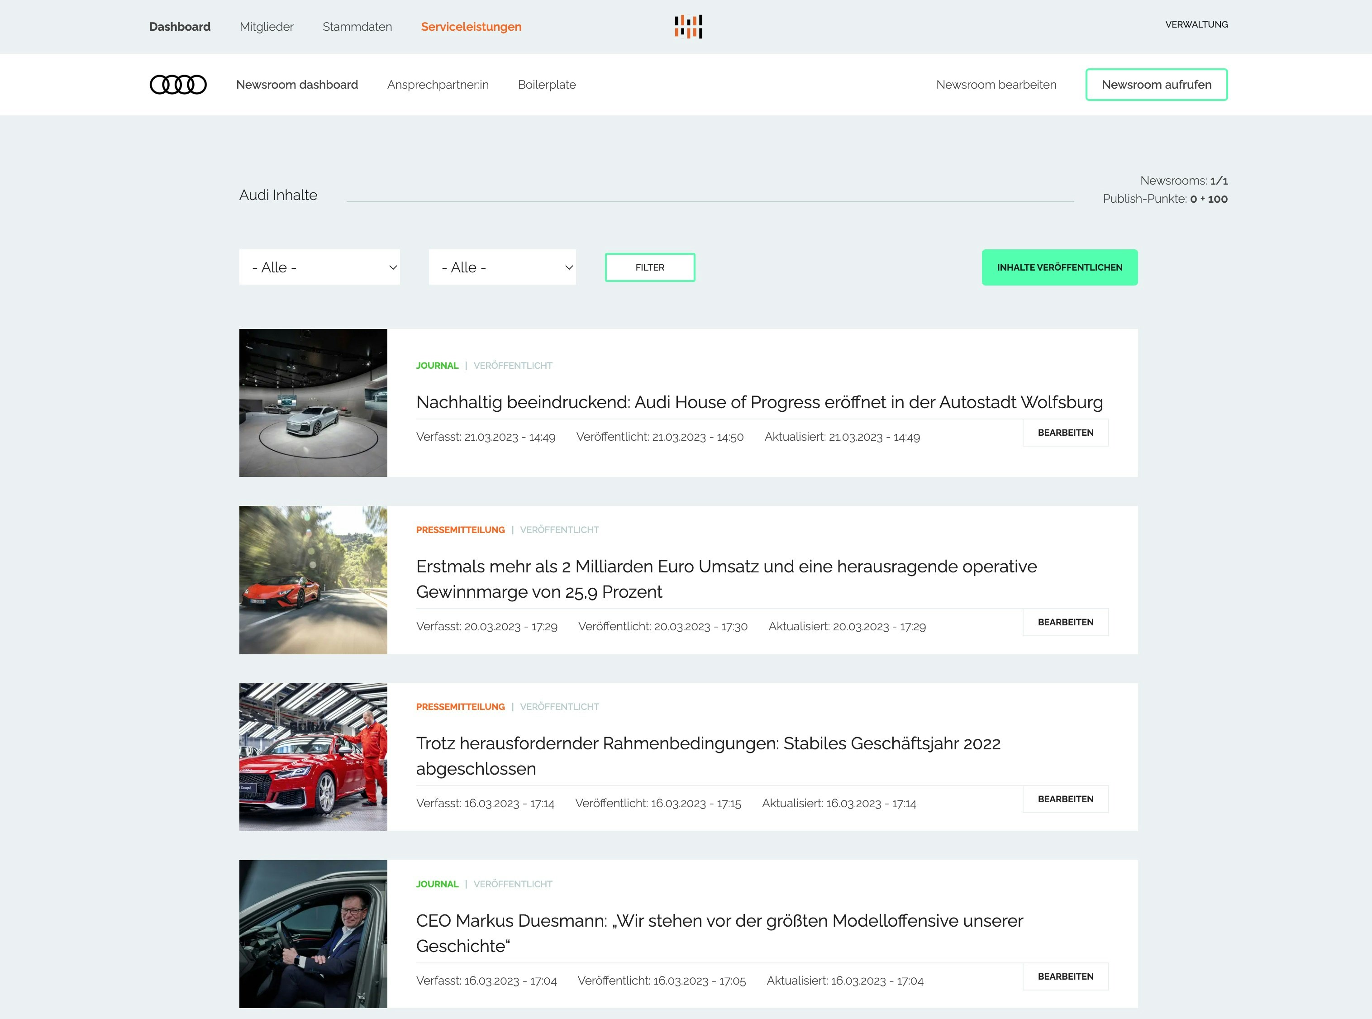Expand the second '- Alle -' dropdown

[x=502, y=267]
